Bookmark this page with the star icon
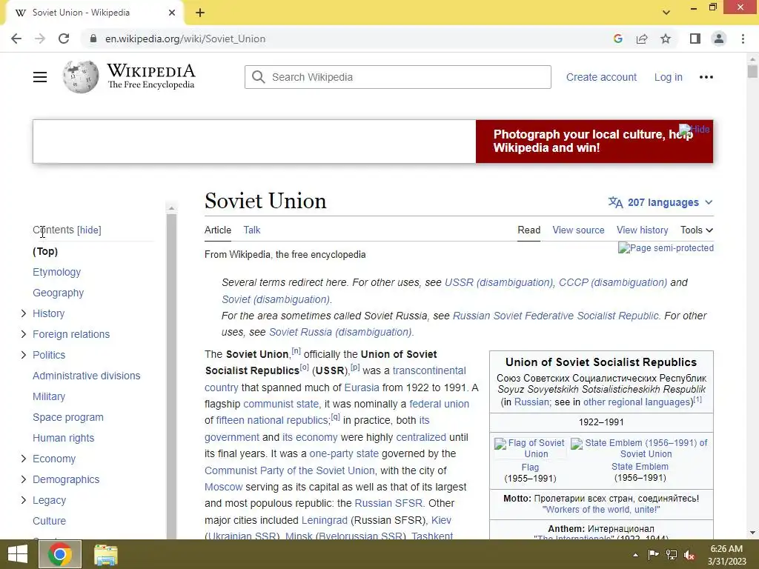The width and height of the screenshot is (759, 569). [x=666, y=39]
